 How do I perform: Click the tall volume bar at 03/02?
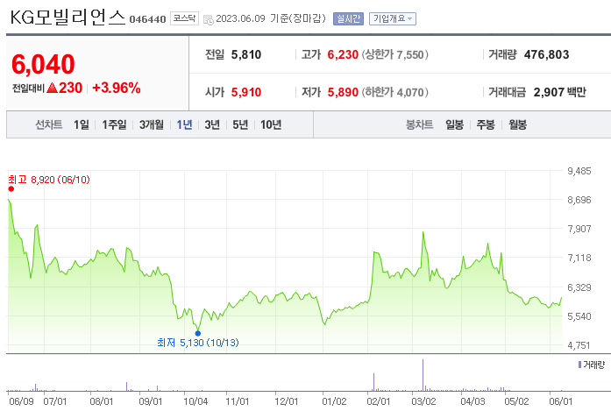coord(423,375)
